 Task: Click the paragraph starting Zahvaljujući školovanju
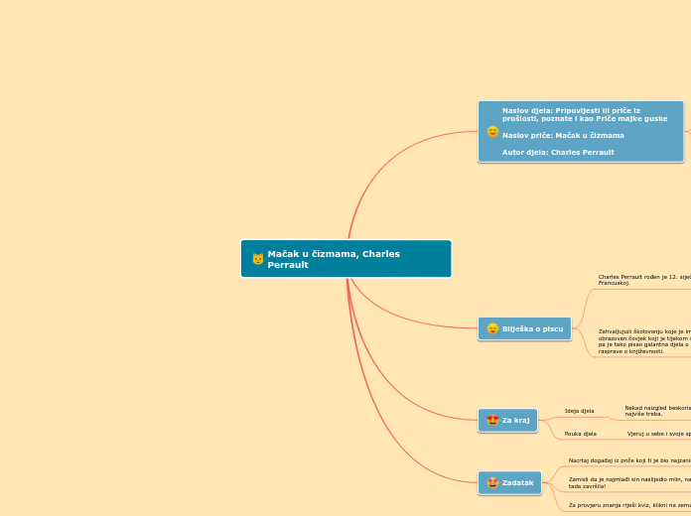[x=644, y=341]
